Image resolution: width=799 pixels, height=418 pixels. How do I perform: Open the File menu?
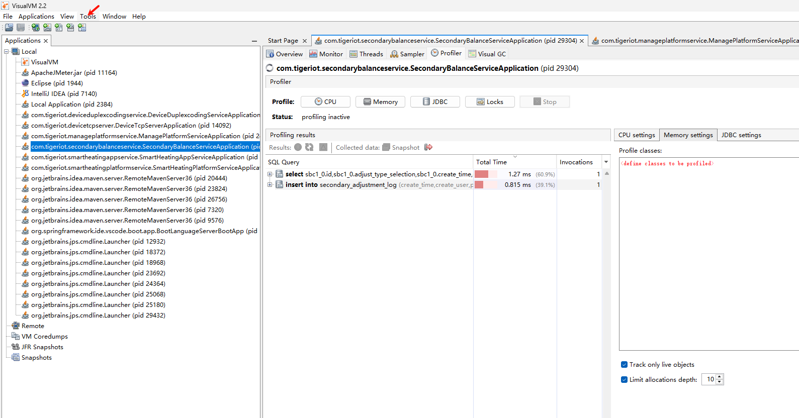8,16
